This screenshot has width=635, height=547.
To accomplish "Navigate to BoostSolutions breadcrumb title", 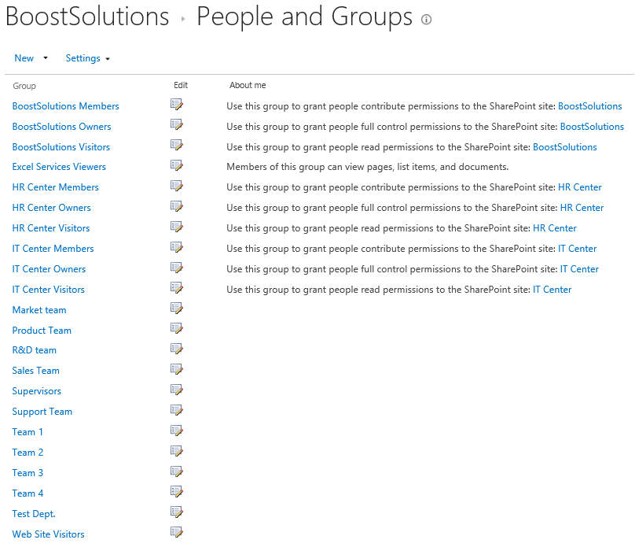I will (86, 17).
